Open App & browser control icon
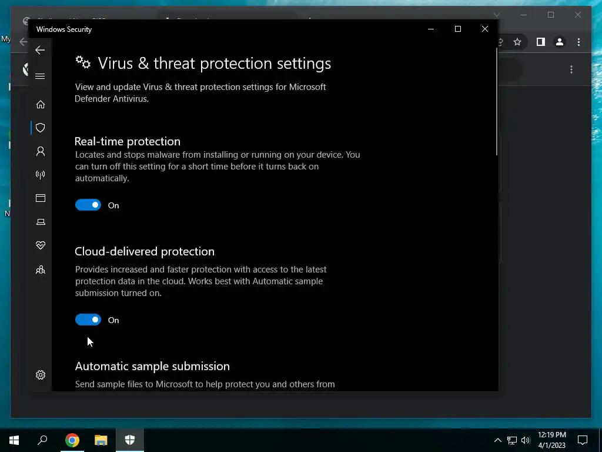602x452 pixels. [41, 198]
